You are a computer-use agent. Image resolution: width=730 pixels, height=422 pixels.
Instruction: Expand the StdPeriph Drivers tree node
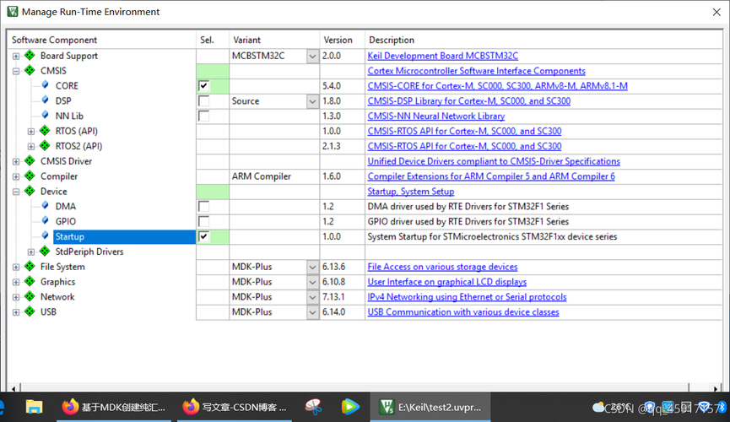30,252
